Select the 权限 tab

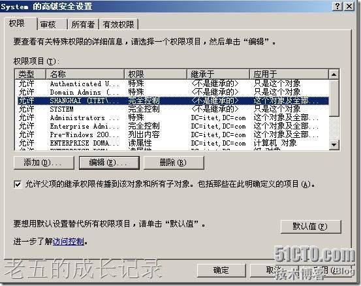click(x=20, y=24)
